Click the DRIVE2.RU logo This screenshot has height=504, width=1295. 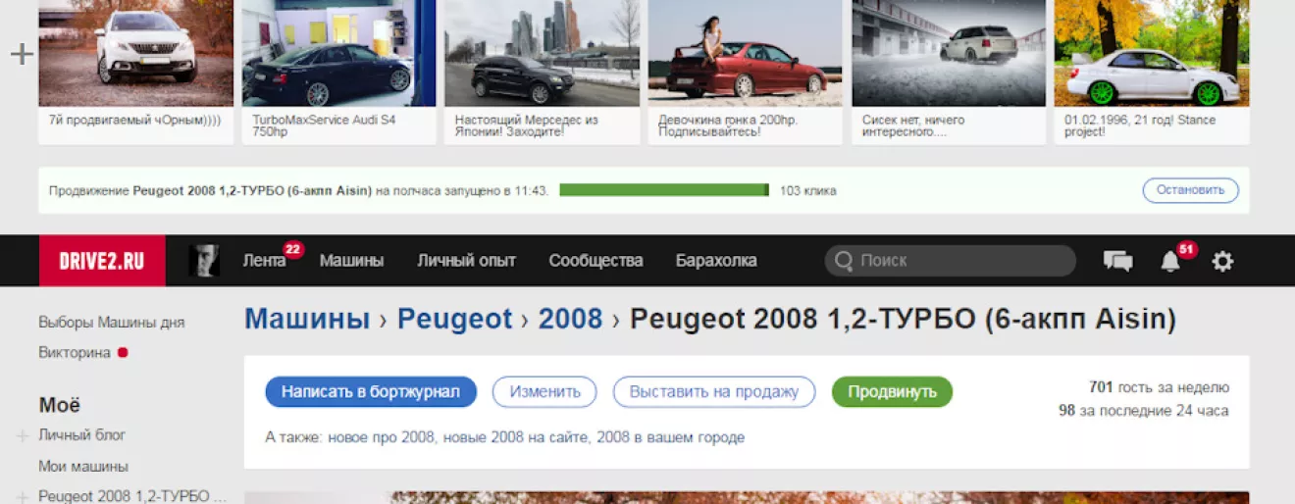click(102, 261)
